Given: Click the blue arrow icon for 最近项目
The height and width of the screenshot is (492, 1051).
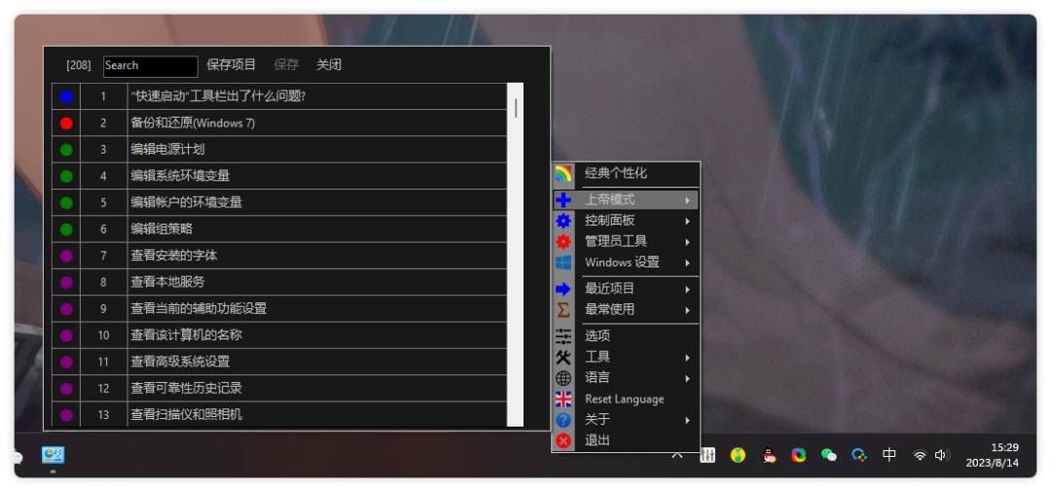Looking at the screenshot, I should tap(563, 289).
